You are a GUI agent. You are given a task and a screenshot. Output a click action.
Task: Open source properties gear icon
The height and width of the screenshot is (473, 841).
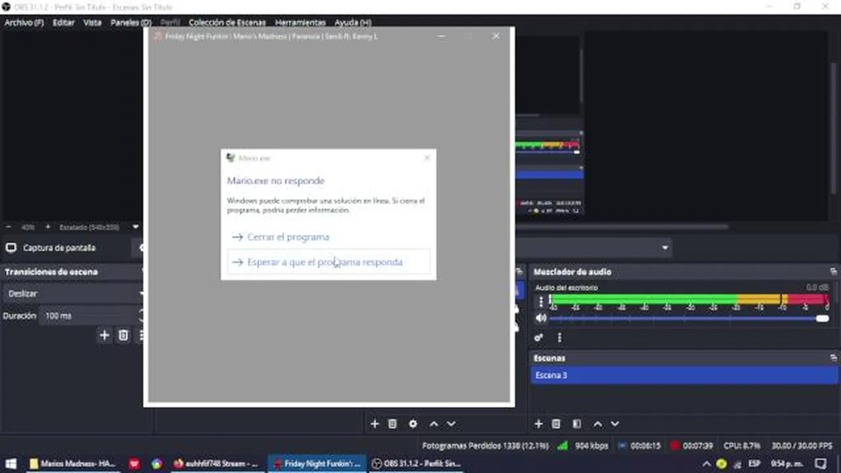413,424
